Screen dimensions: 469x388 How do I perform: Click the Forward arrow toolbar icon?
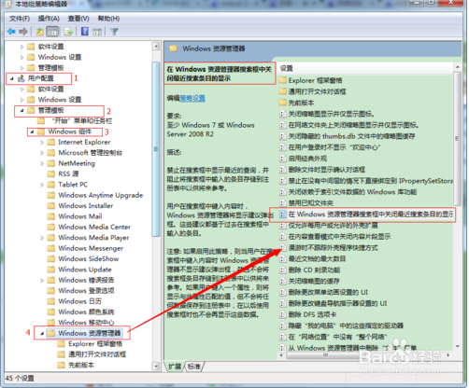pyautogui.click(x=23, y=32)
